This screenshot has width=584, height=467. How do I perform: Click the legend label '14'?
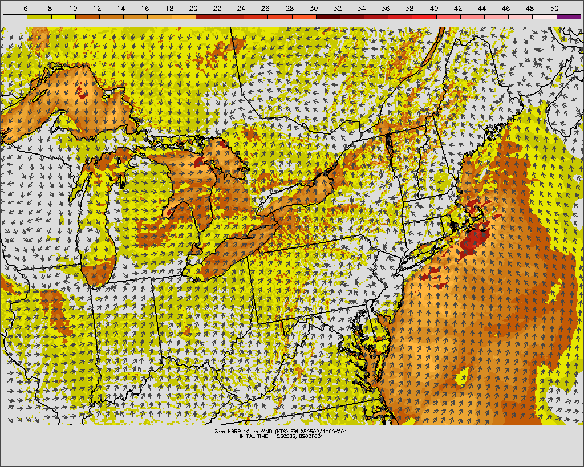(x=121, y=8)
